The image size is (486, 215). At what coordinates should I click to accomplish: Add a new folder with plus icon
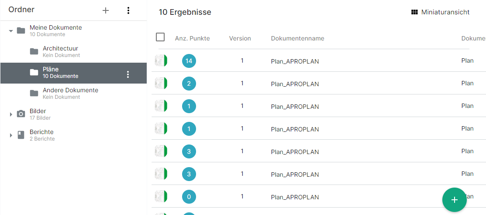(106, 10)
